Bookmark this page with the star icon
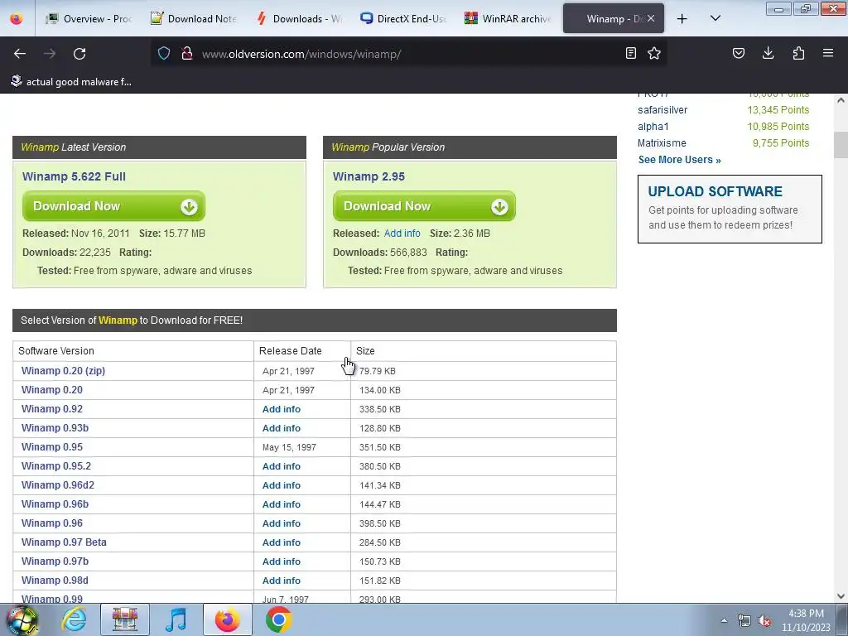Viewport: 848px width, 636px height. [654, 53]
